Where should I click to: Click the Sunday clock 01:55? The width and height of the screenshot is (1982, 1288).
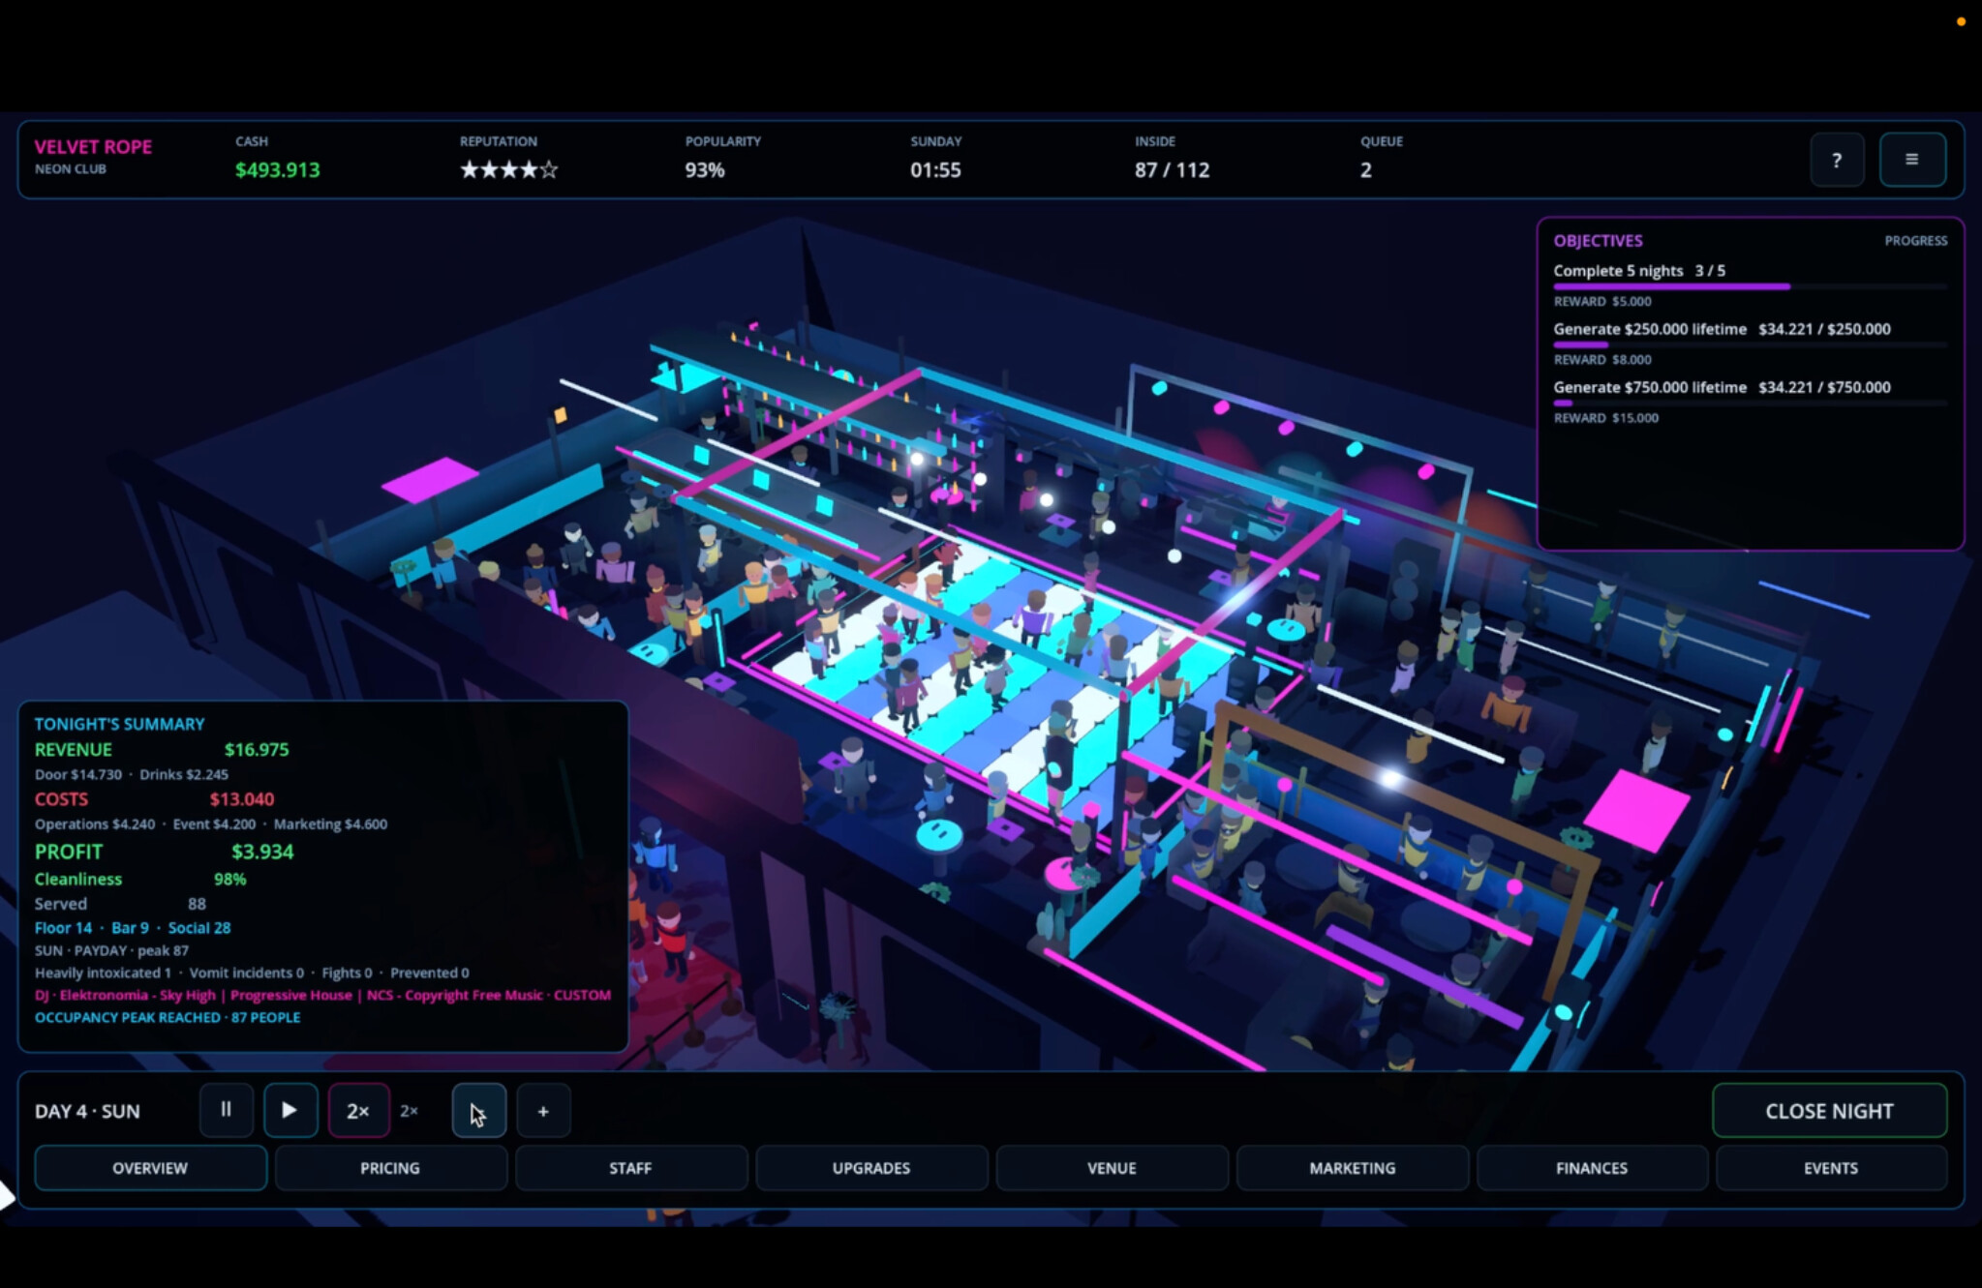935,170
